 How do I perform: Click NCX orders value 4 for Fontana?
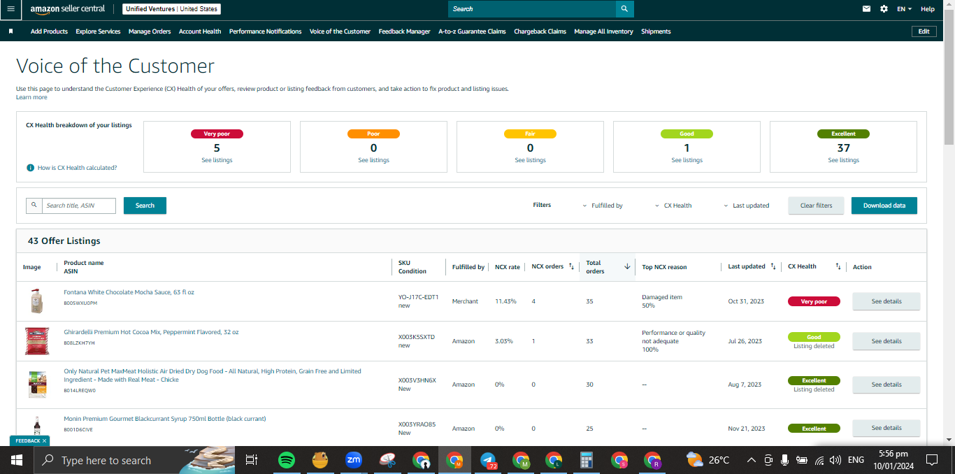533,301
